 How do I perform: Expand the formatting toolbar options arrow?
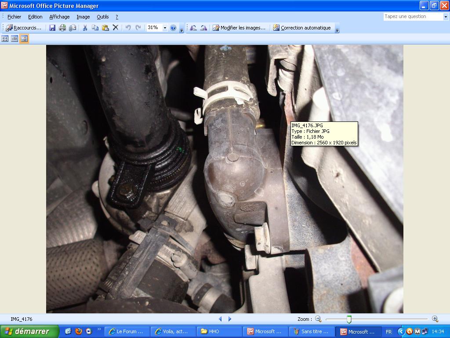click(x=337, y=30)
